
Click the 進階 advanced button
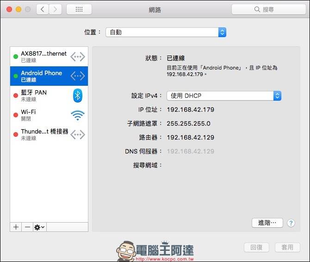pyautogui.click(x=267, y=223)
